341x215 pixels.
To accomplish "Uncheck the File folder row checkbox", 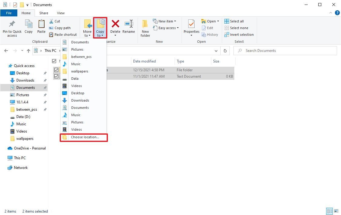I will pos(56,70).
